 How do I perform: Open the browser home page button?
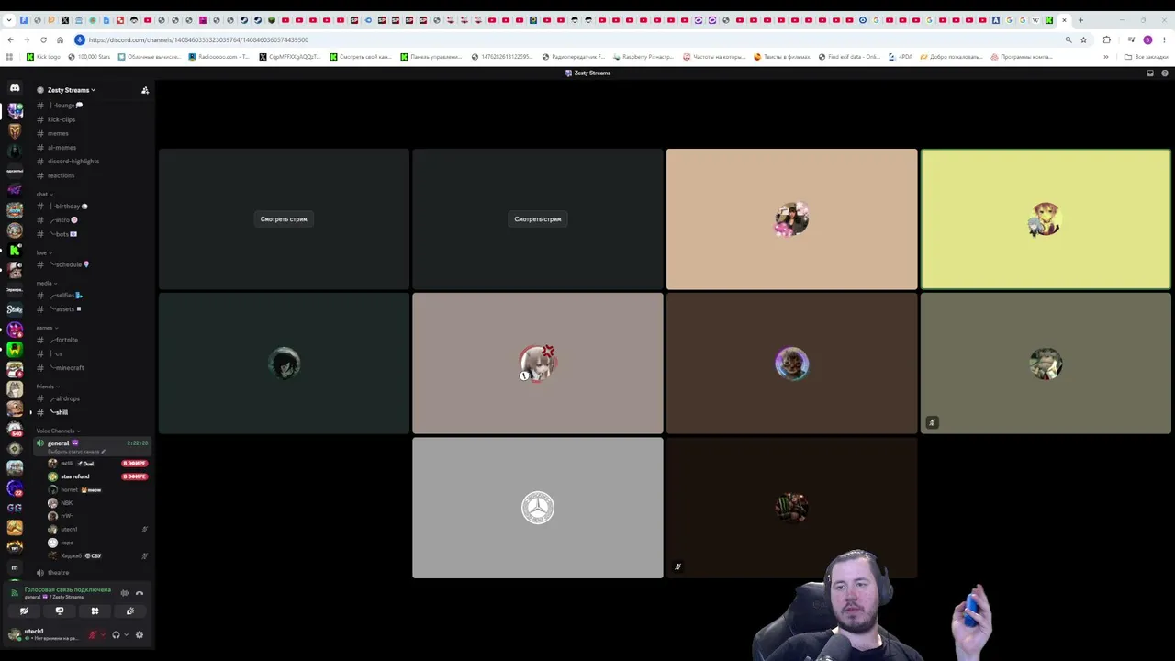(60, 39)
